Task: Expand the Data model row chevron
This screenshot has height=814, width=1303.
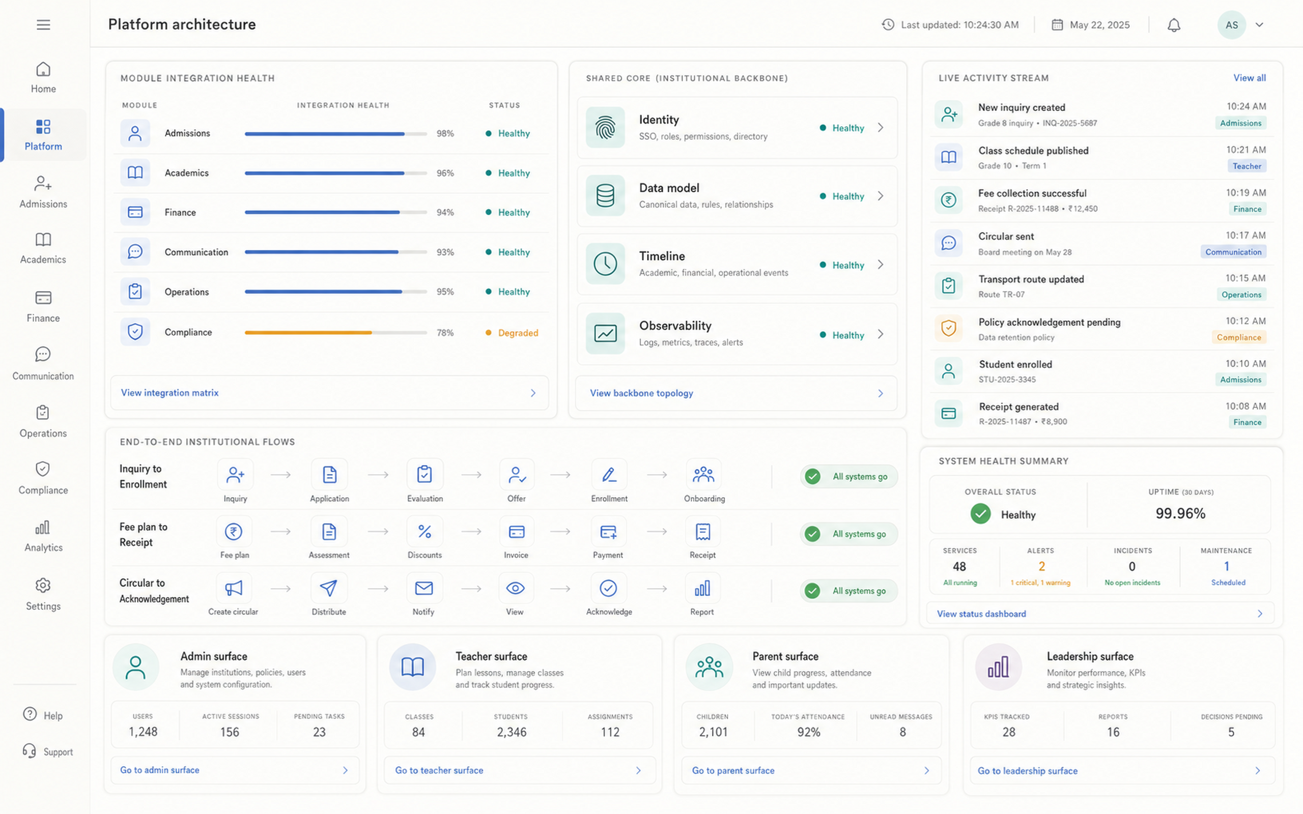Action: pyautogui.click(x=881, y=196)
